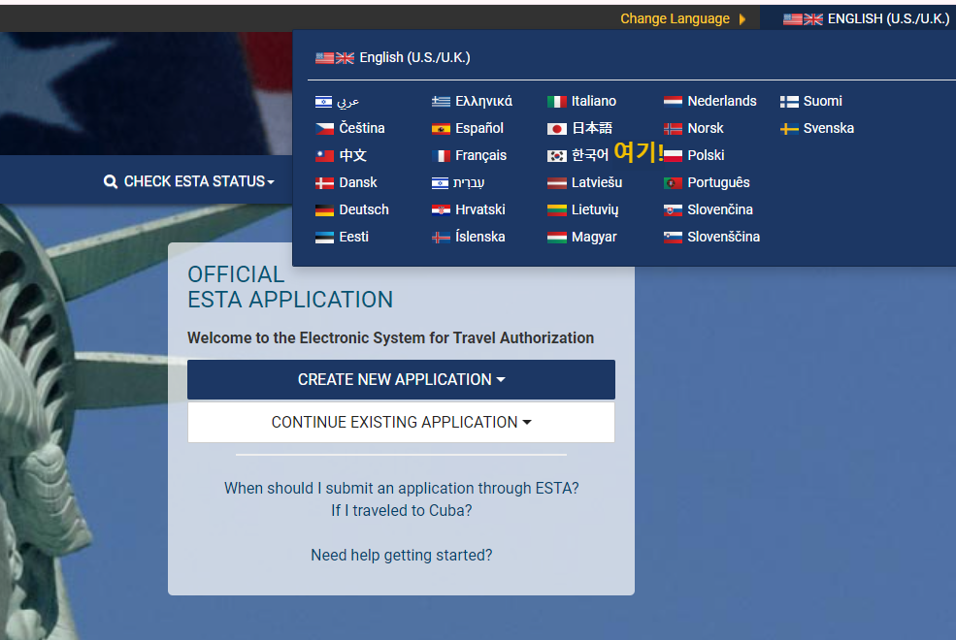Click the Swedish flag icon beside Svenska
This screenshot has width=956, height=640.
[x=789, y=129]
